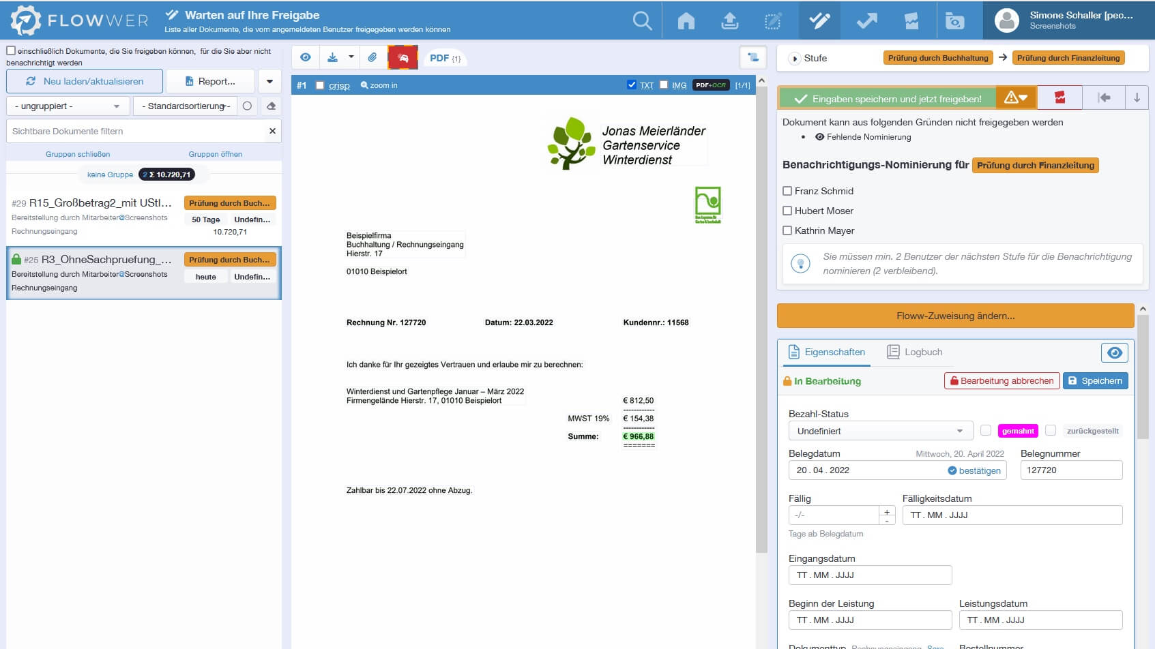Go to the home icon in the navigation bar
This screenshot has width=1155, height=649.
click(x=686, y=20)
